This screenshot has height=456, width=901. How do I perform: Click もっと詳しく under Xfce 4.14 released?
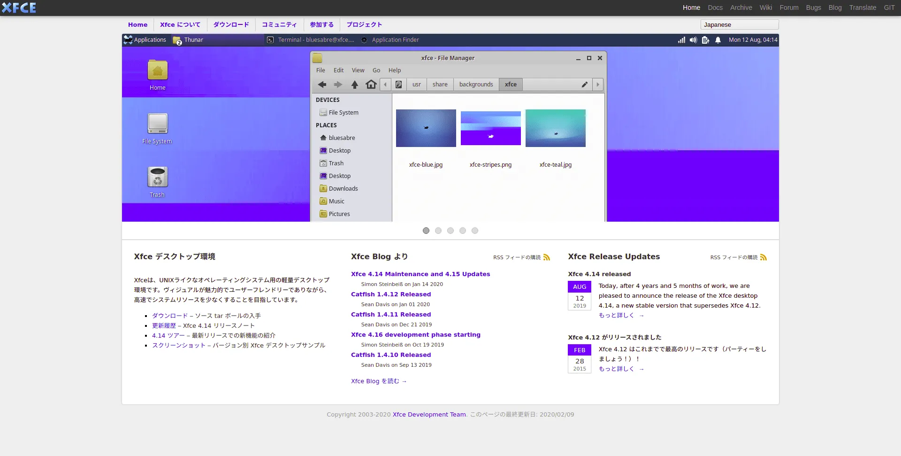coord(621,316)
